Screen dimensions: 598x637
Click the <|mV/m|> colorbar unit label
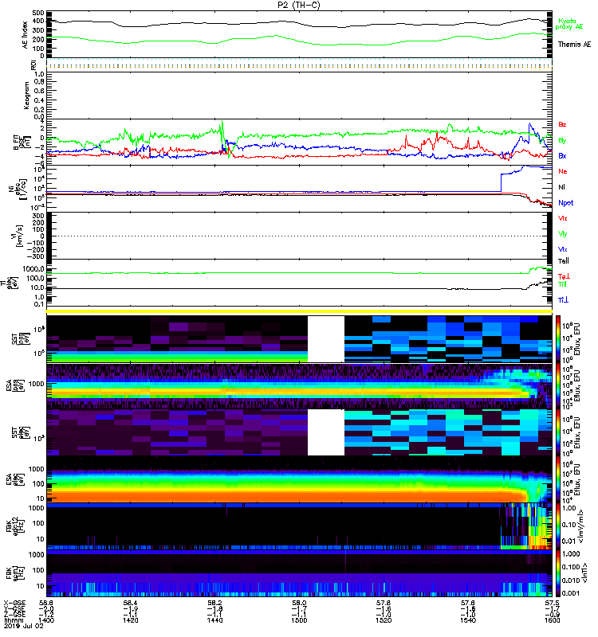(582, 527)
